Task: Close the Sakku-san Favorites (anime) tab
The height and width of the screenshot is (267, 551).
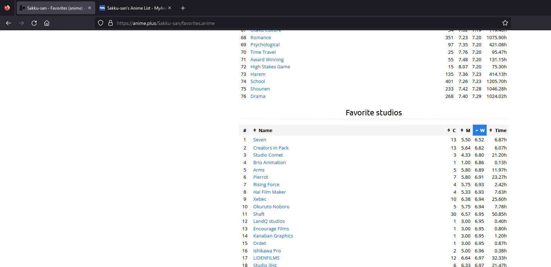Action: [89, 8]
